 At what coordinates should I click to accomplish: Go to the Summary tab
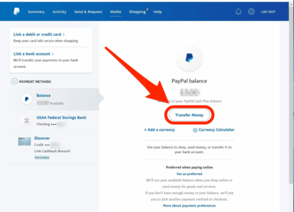tap(36, 12)
